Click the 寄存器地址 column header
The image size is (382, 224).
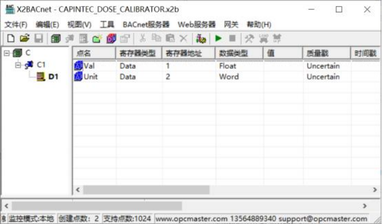pyautogui.click(x=189, y=53)
